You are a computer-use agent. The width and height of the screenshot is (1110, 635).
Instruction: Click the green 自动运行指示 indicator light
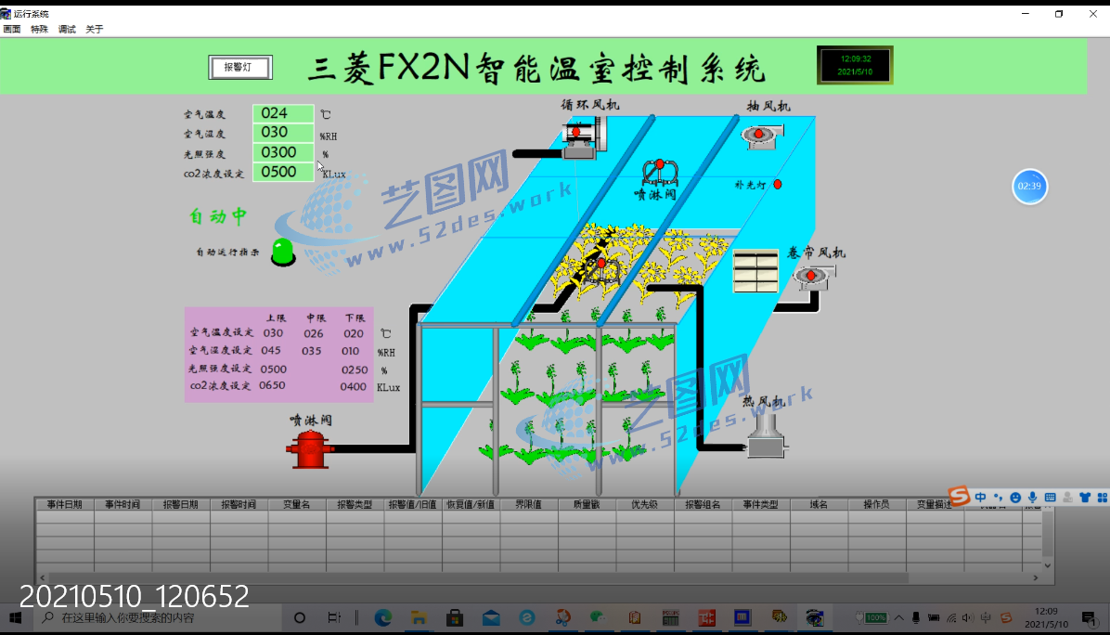(283, 252)
